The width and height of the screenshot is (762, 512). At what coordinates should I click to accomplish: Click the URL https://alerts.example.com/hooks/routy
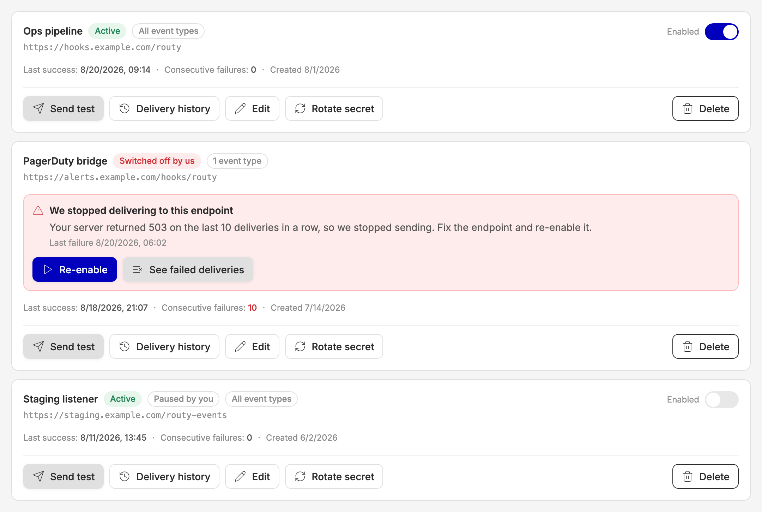(x=120, y=177)
